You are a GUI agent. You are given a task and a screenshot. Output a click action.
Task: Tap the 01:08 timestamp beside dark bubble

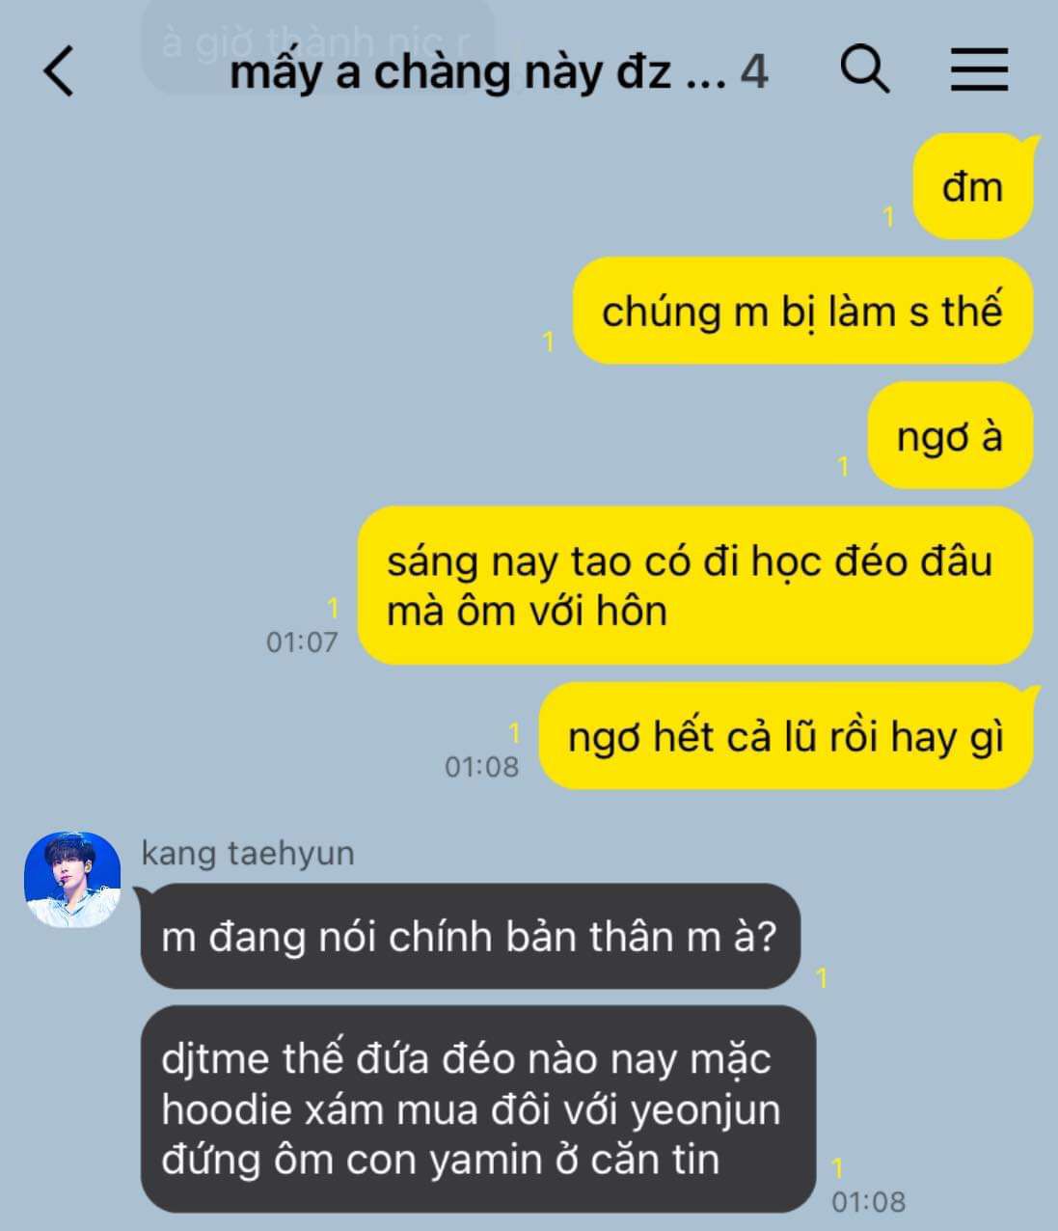868,1202
